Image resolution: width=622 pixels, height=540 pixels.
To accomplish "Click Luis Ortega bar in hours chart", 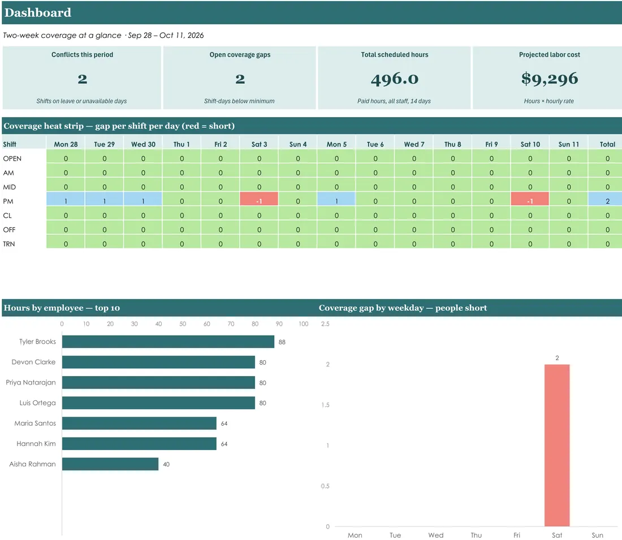I will pos(159,403).
